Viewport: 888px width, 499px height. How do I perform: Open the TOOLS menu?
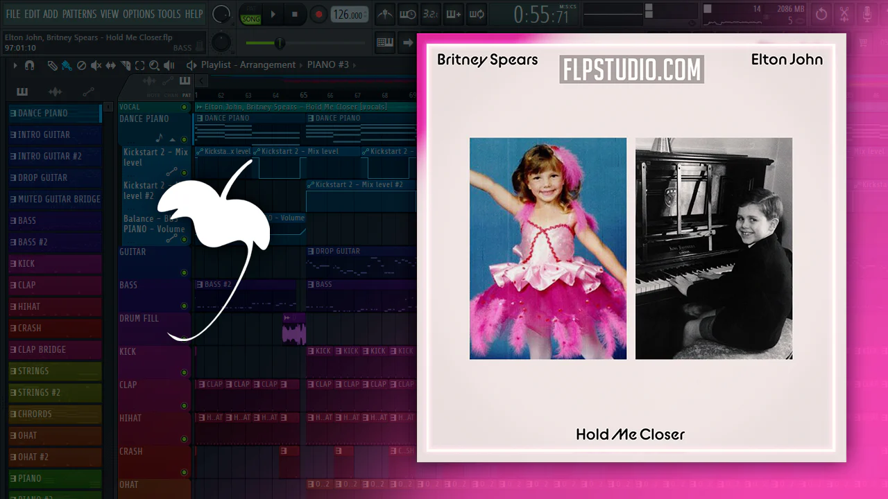tap(169, 14)
